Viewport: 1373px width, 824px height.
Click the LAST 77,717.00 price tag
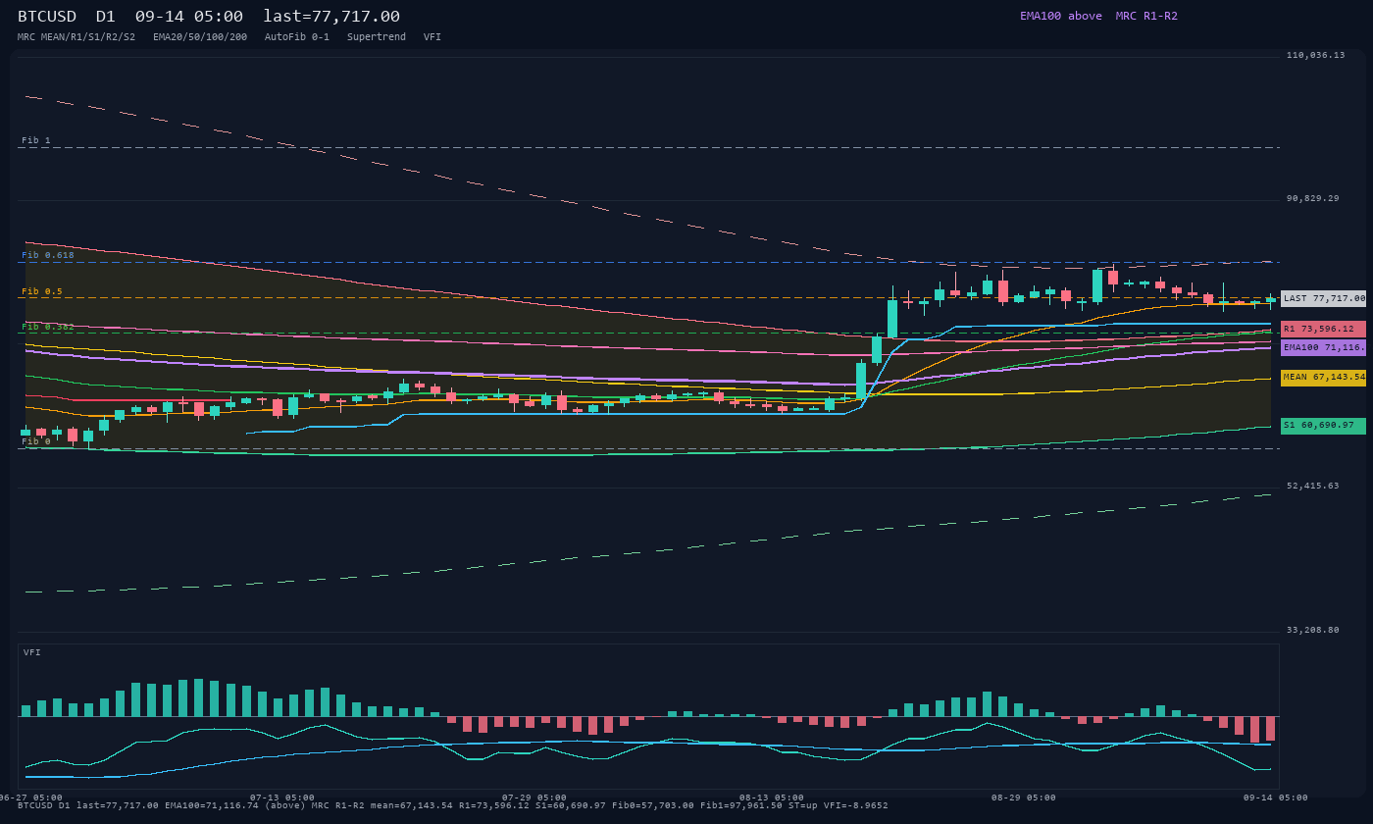click(1323, 298)
